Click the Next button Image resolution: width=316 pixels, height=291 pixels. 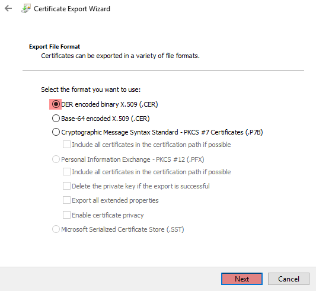pos(242,279)
